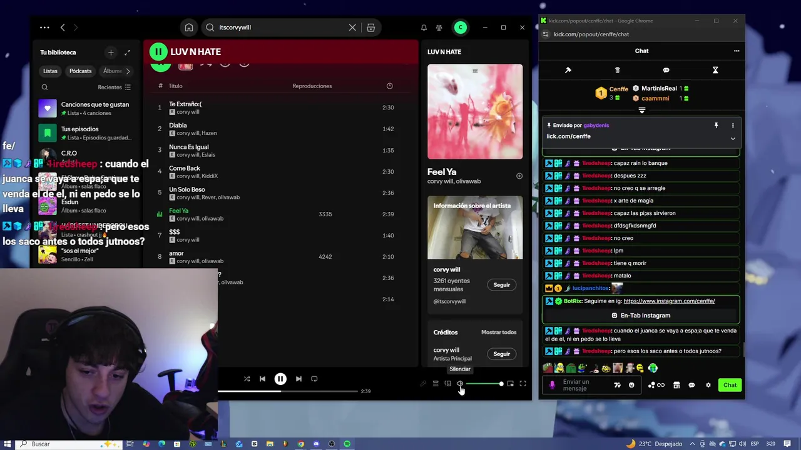This screenshot has height=450, width=801.
Task: Open the Instagram link from BotRix
Action: pos(669,301)
